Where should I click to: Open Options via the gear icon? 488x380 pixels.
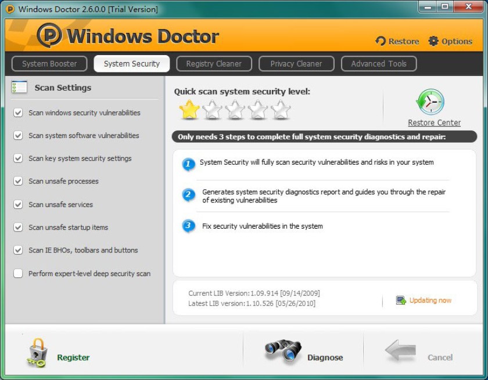coord(433,41)
